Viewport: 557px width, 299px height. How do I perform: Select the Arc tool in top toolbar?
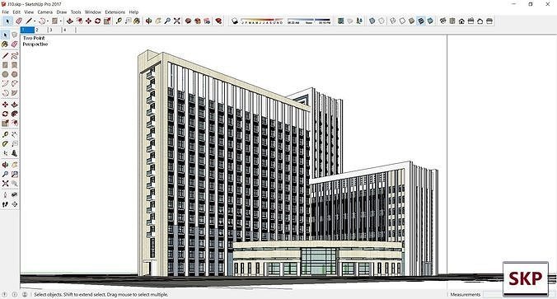click(x=42, y=21)
